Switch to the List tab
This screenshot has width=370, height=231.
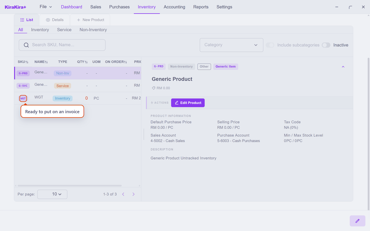[27, 20]
